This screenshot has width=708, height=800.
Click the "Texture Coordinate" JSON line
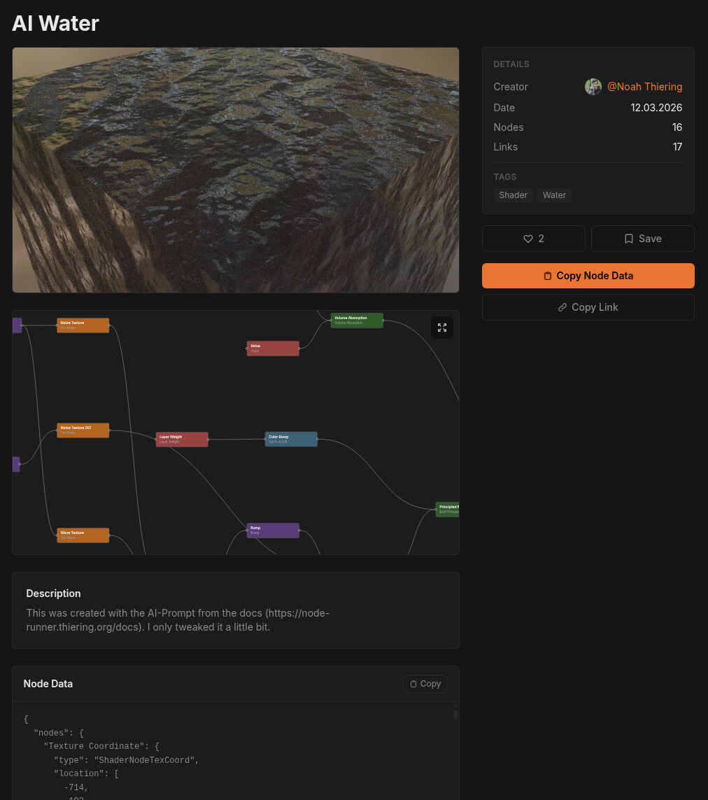(x=101, y=746)
